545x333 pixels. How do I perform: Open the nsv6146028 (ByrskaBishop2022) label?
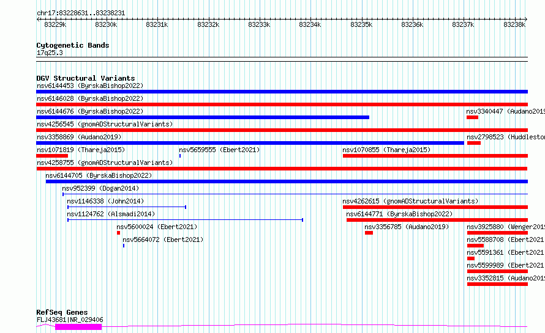pos(90,98)
